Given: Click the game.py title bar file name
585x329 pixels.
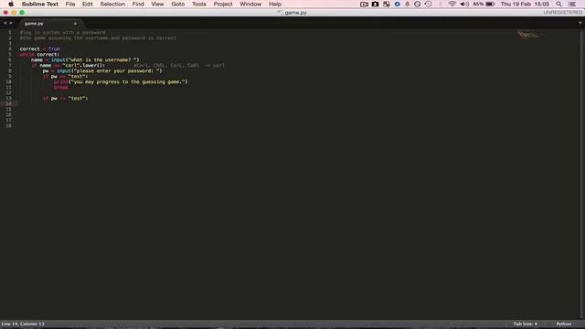Looking at the screenshot, I should pos(295,12).
